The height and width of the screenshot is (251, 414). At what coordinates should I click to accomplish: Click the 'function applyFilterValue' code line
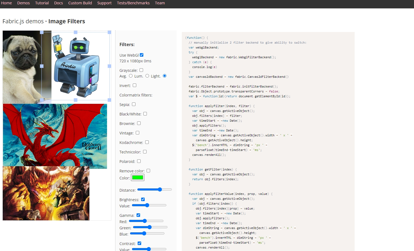pyautogui.click(x=231, y=194)
